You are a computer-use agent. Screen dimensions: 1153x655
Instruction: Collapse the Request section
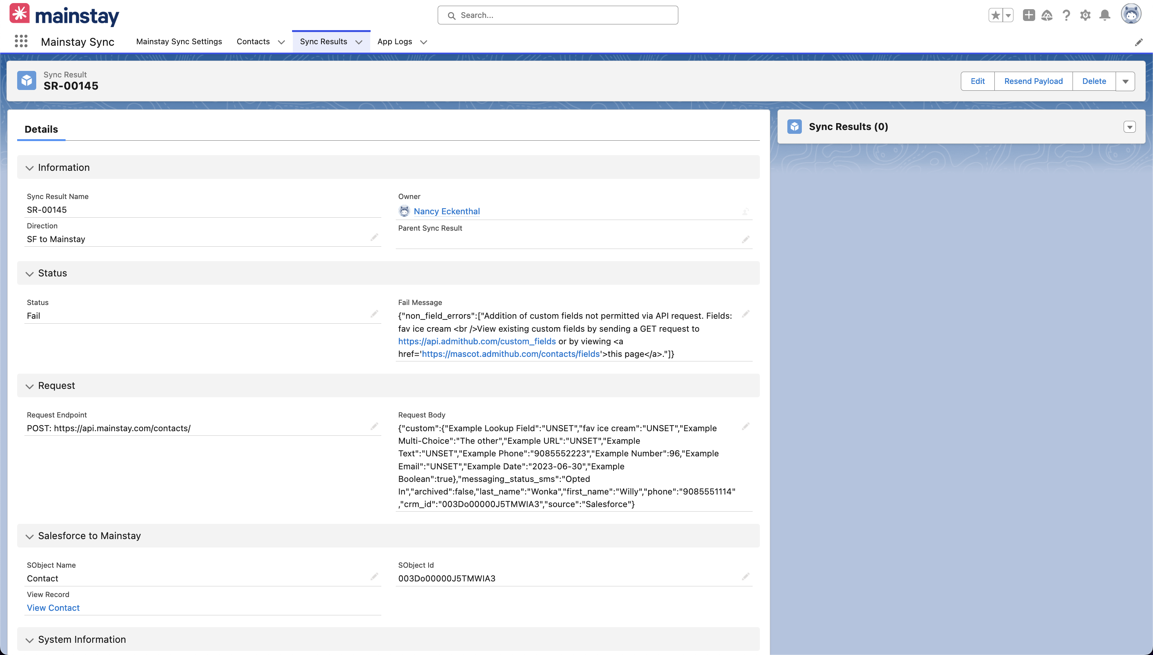(30, 386)
